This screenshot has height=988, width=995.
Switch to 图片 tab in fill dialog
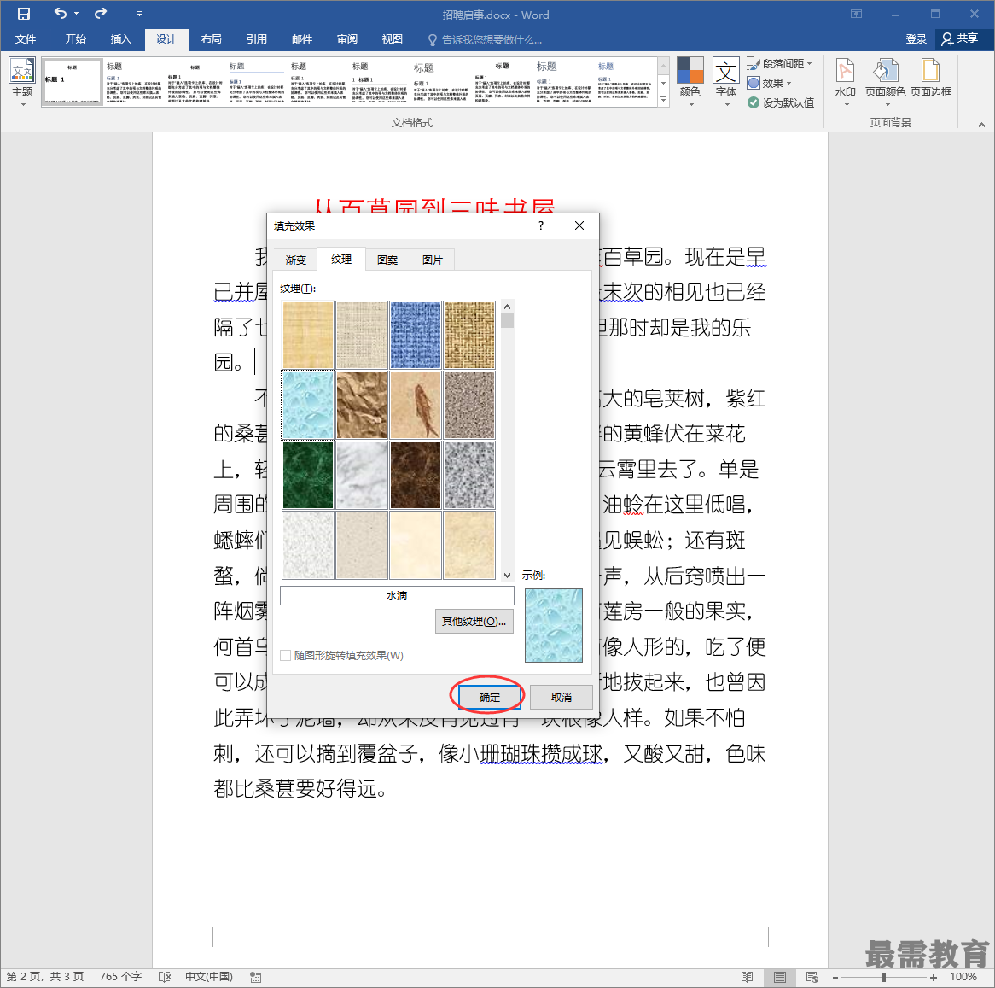pyautogui.click(x=432, y=260)
